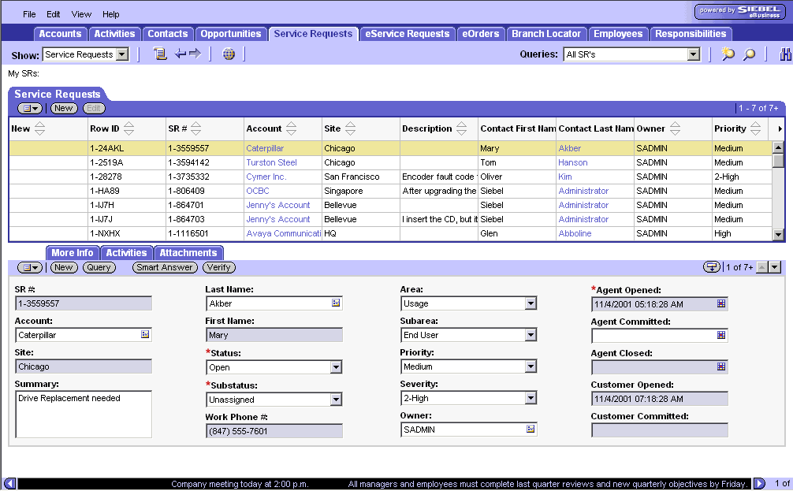The image size is (793, 491).
Task: Open the site map list icon
Action: point(160,54)
